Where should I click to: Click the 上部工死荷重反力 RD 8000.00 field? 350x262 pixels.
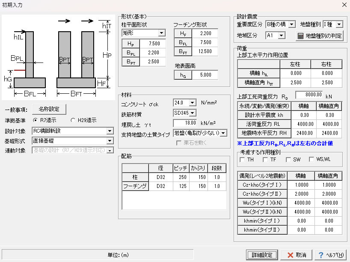coord(309,95)
